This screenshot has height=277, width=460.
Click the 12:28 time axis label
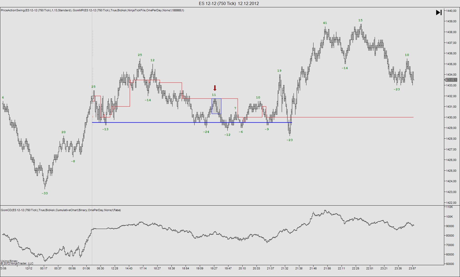pos(114,268)
